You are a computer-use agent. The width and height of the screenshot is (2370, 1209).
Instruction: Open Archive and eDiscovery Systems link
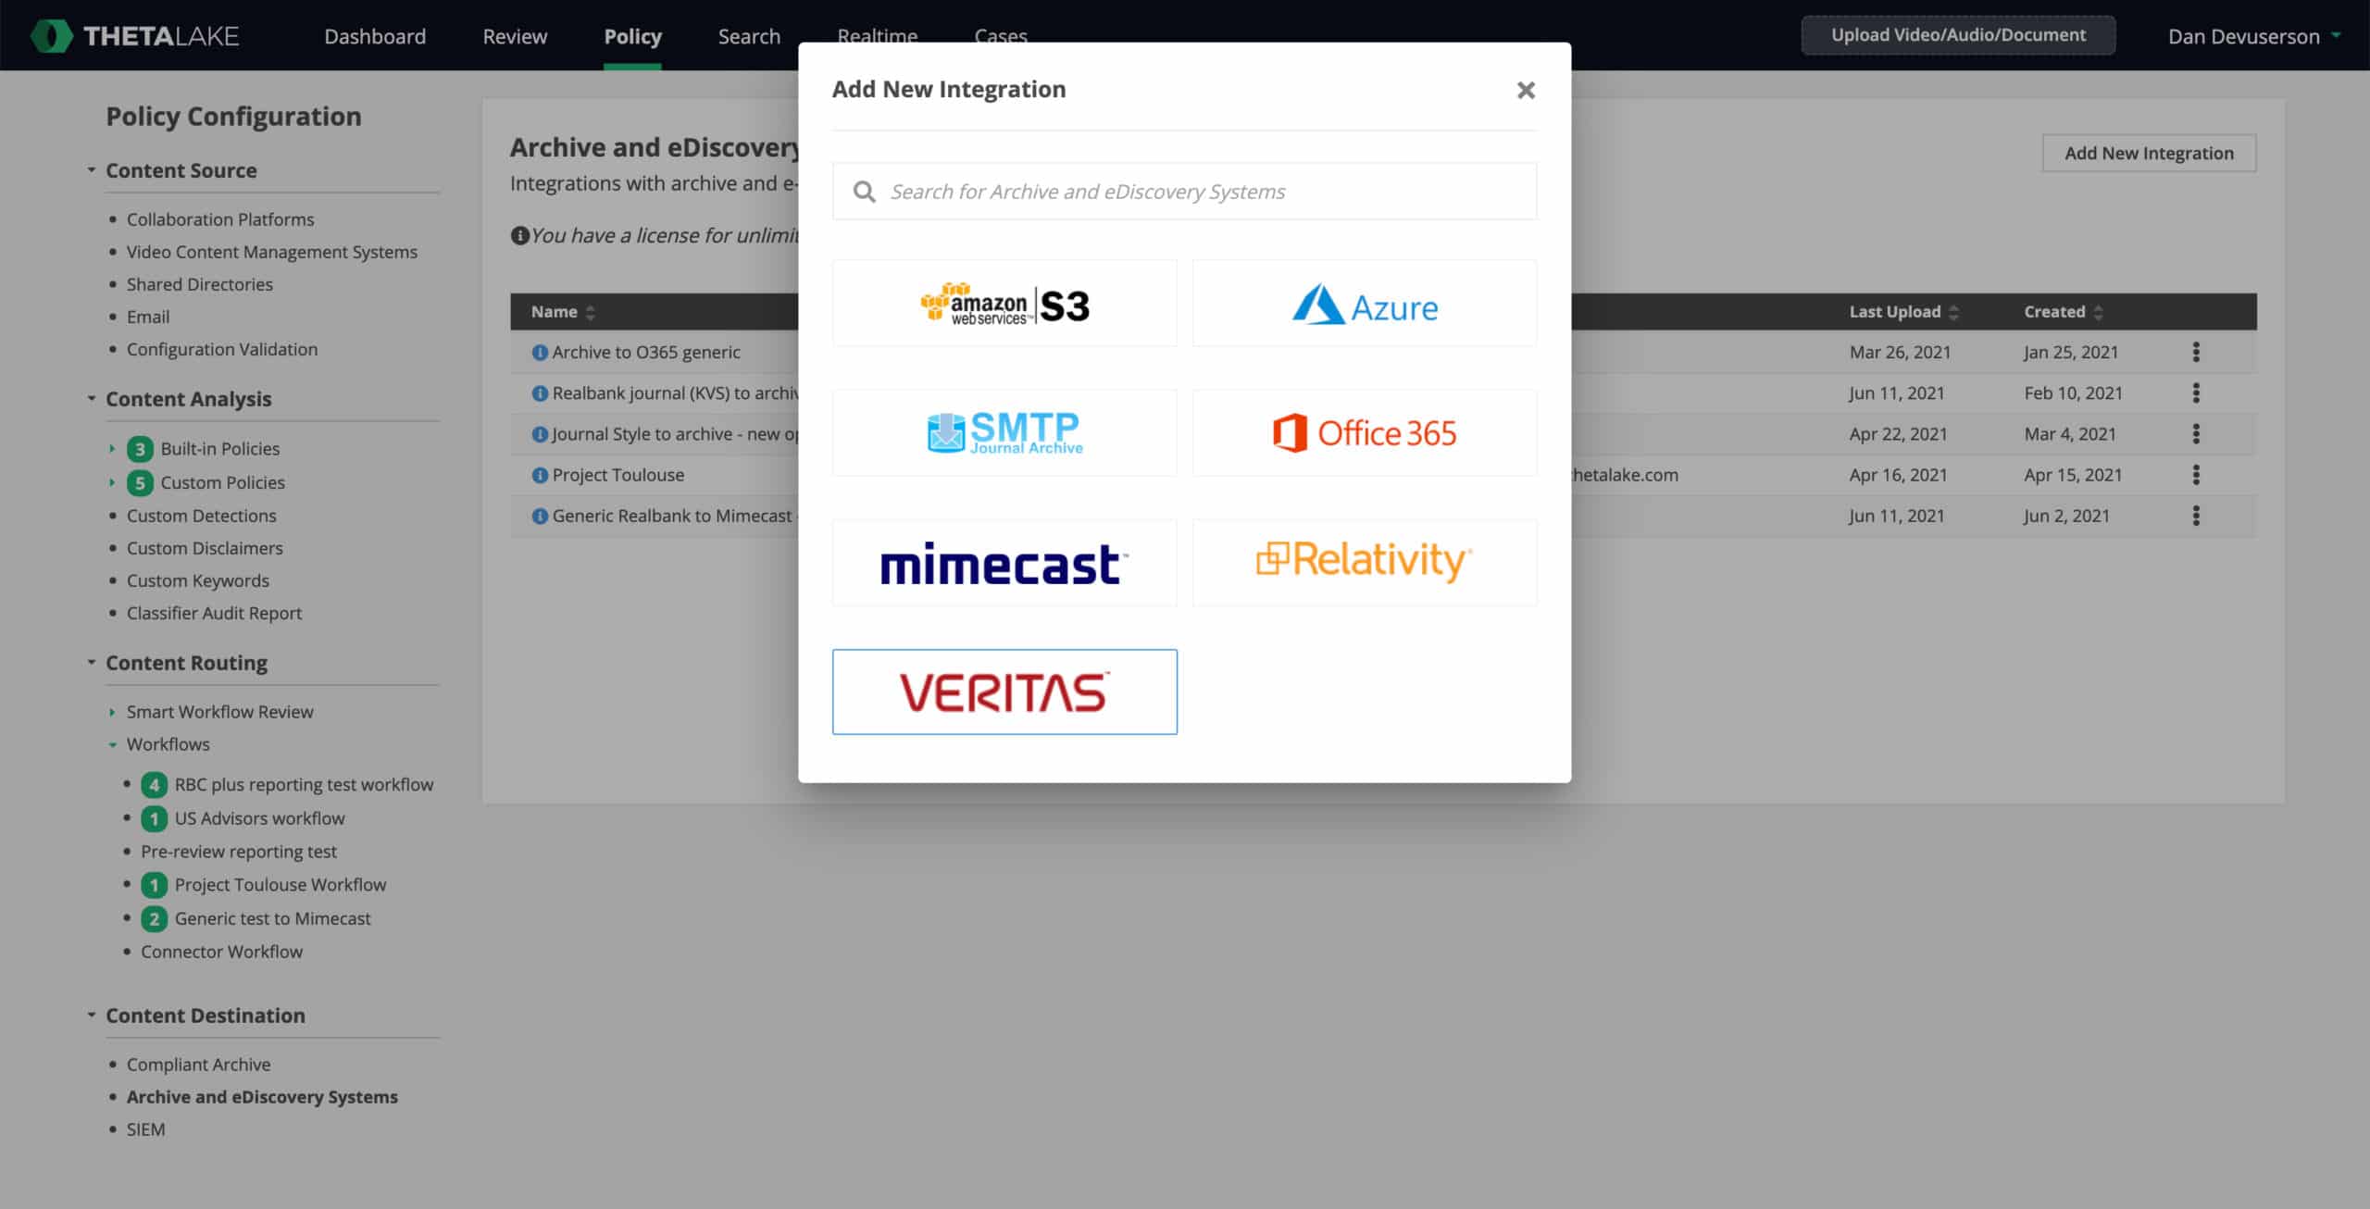(262, 1097)
